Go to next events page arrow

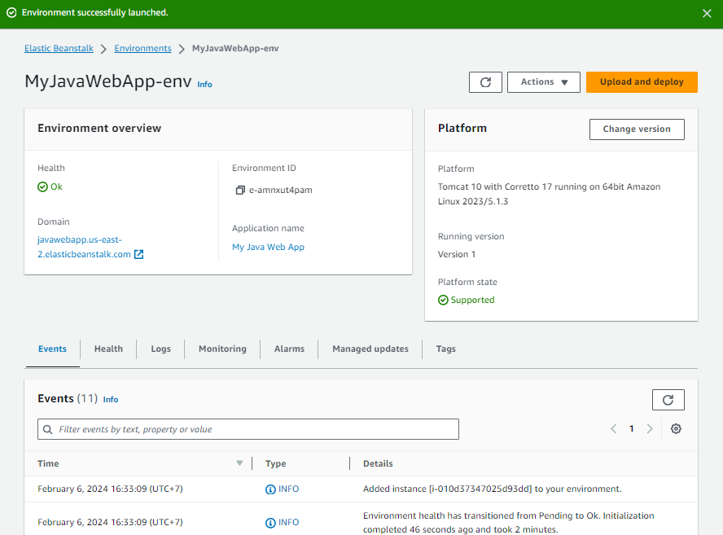tap(650, 429)
